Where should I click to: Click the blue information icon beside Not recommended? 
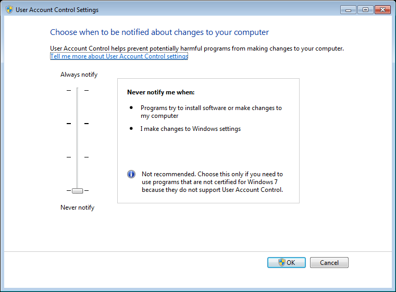click(131, 174)
